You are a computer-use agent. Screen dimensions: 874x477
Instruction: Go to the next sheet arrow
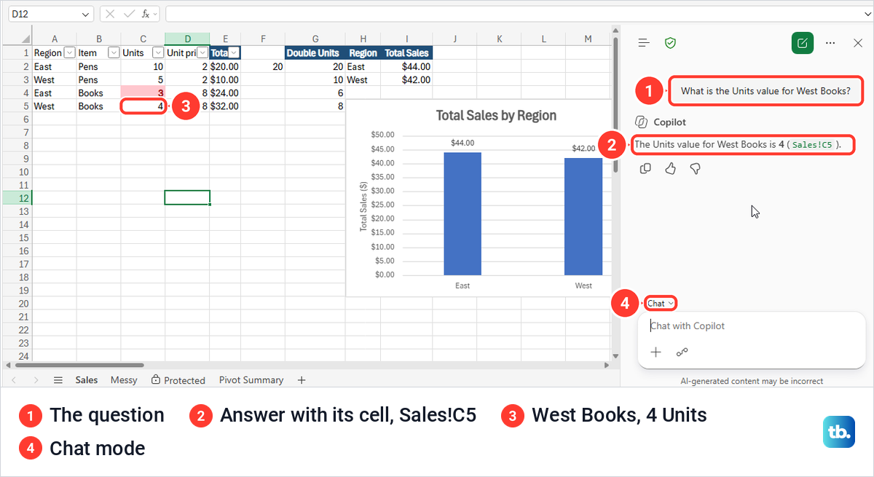pyautogui.click(x=36, y=380)
